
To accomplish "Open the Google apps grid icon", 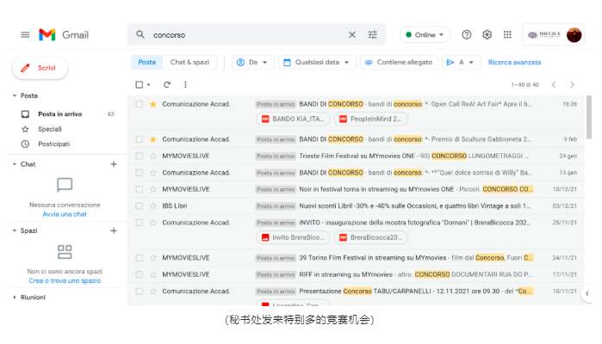I will [507, 35].
